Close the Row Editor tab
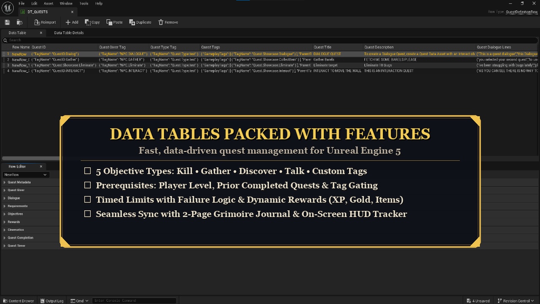540x304 pixels. coord(41,166)
